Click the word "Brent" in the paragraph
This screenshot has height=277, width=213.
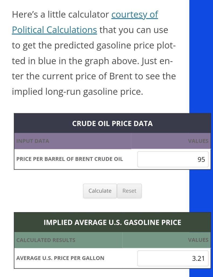pos(121,76)
